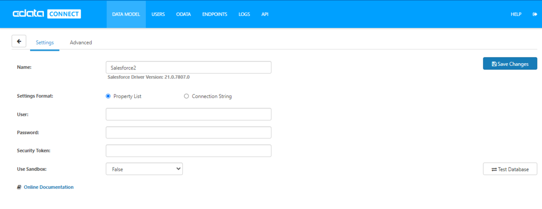542x209 pixels.
Task: Open the HELP link
Action: pos(516,14)
